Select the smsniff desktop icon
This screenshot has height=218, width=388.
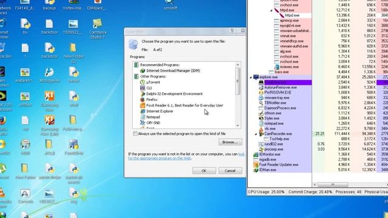click(170, 5)
